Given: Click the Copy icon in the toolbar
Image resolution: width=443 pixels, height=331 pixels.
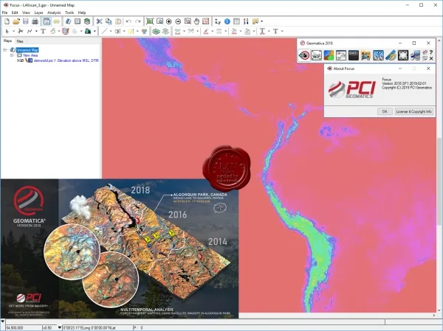Looking at the screenshot, I should tap(109, 21).
